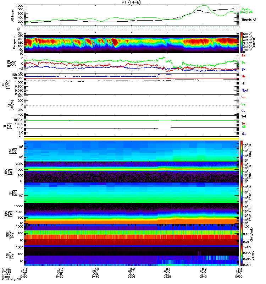266x284 pixels.
Task: Click the FBK edc34 mV/m color bar
Action: 242,235
